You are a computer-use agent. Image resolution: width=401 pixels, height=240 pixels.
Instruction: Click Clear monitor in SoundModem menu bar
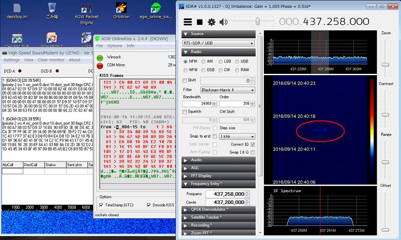click(51, 60)
